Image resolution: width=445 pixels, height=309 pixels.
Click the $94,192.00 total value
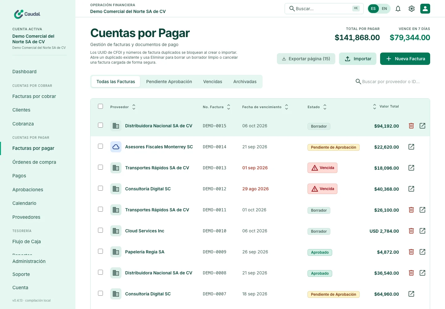point(387,126)
